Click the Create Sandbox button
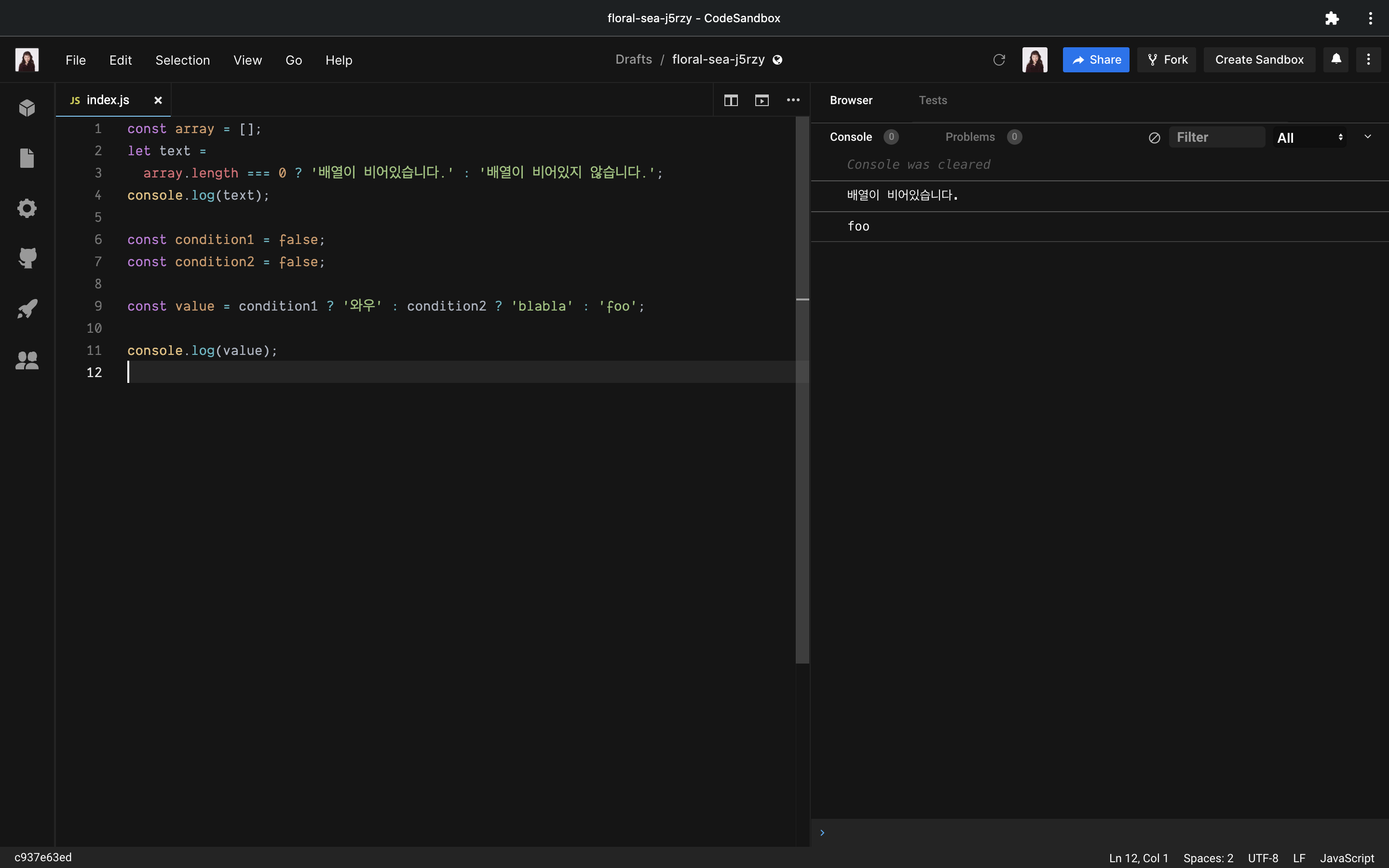1389x868 pixels. click(1259, 60)
